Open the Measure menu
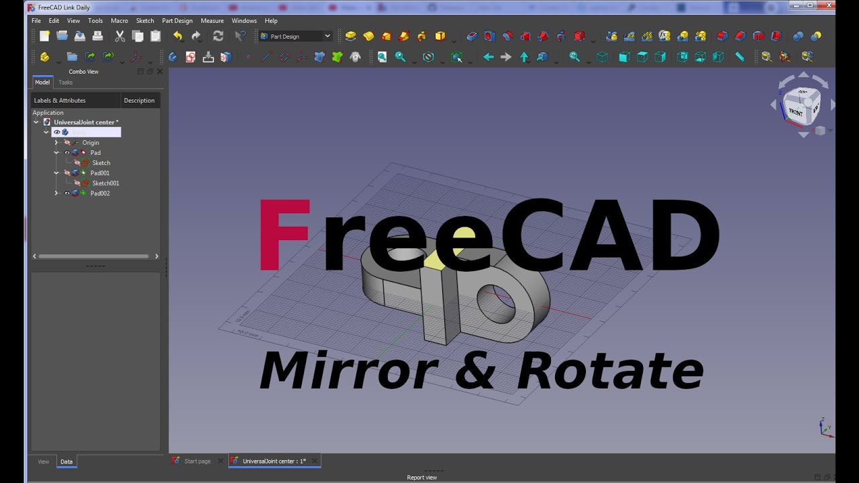 click(212, 21)
